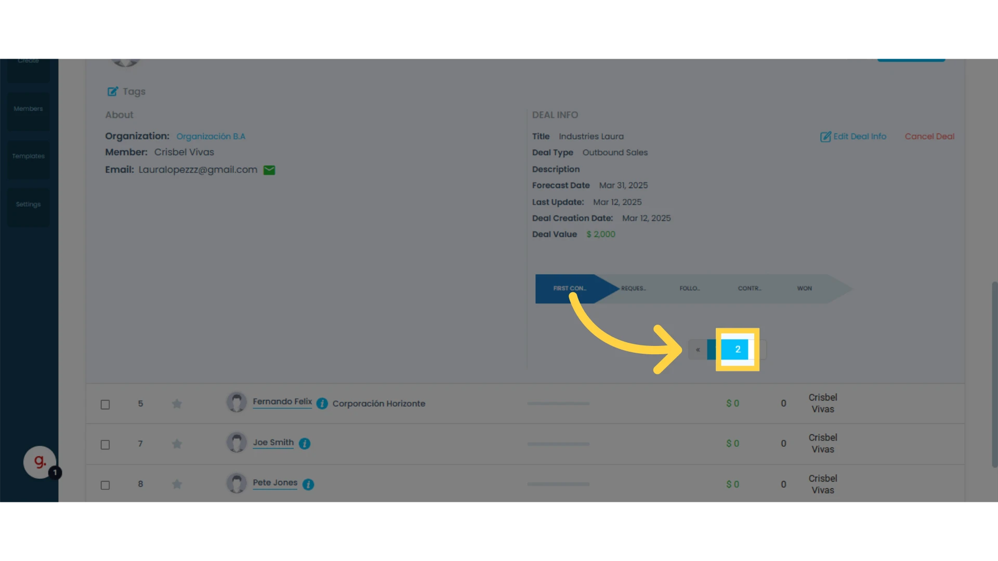Screen dimensions: 998x561
Task: Click Fernando Felix's avatar
Action: click(x=237, y=402)
